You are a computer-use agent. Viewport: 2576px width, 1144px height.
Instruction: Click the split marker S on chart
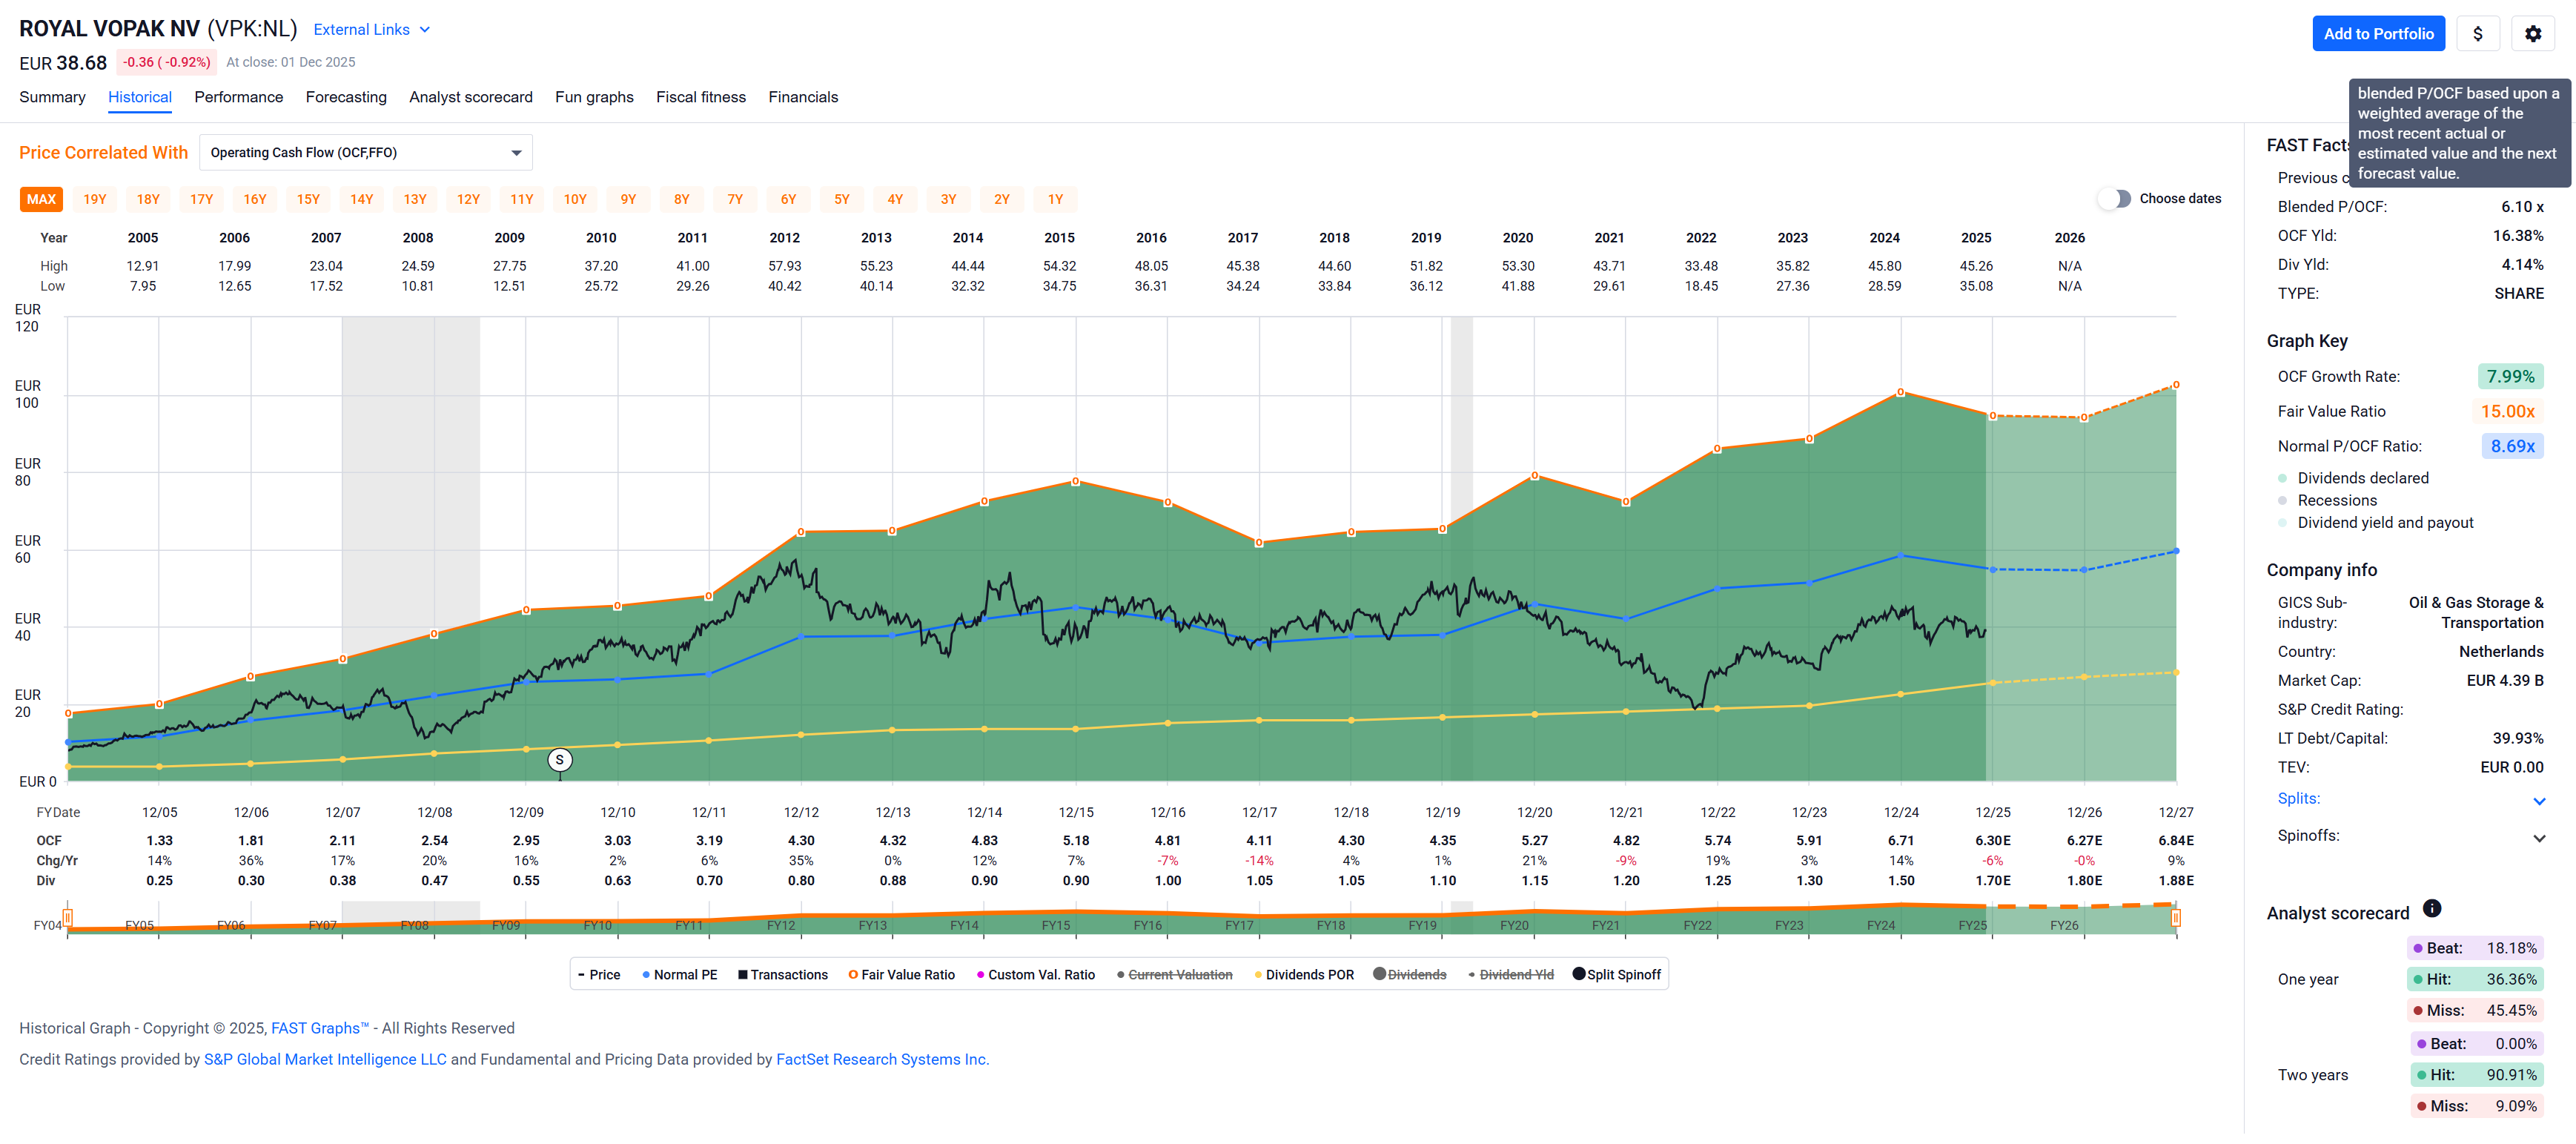(560, 760)
